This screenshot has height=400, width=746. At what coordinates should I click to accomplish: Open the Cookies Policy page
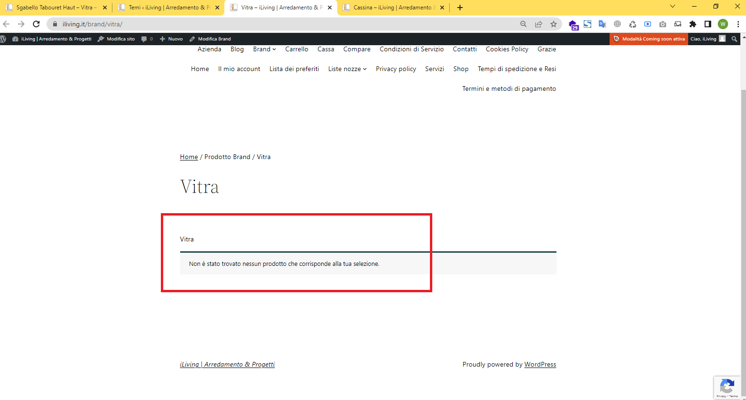tap(507, 49)
